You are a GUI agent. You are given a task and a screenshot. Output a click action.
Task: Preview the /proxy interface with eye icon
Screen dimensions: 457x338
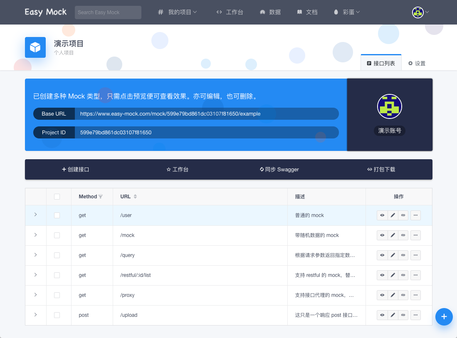(x=382, y=295)
